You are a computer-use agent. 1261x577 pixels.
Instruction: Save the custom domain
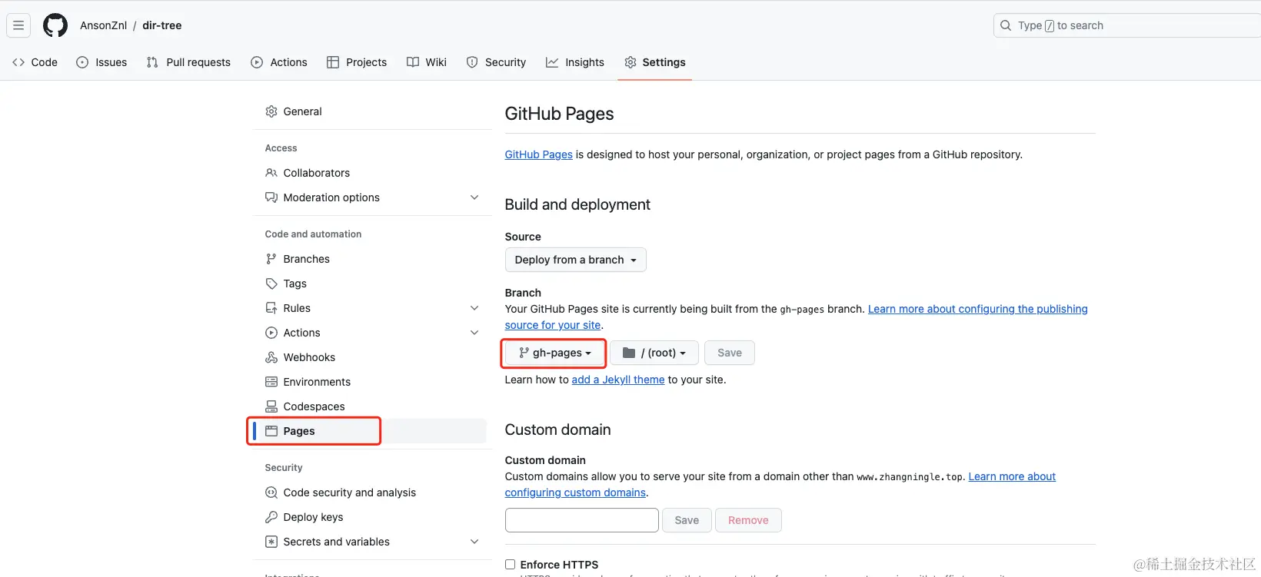point(687,520)
